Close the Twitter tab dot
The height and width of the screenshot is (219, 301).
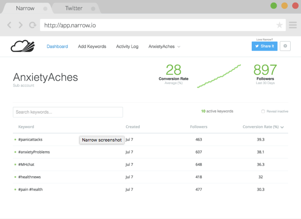coord(93,9)
